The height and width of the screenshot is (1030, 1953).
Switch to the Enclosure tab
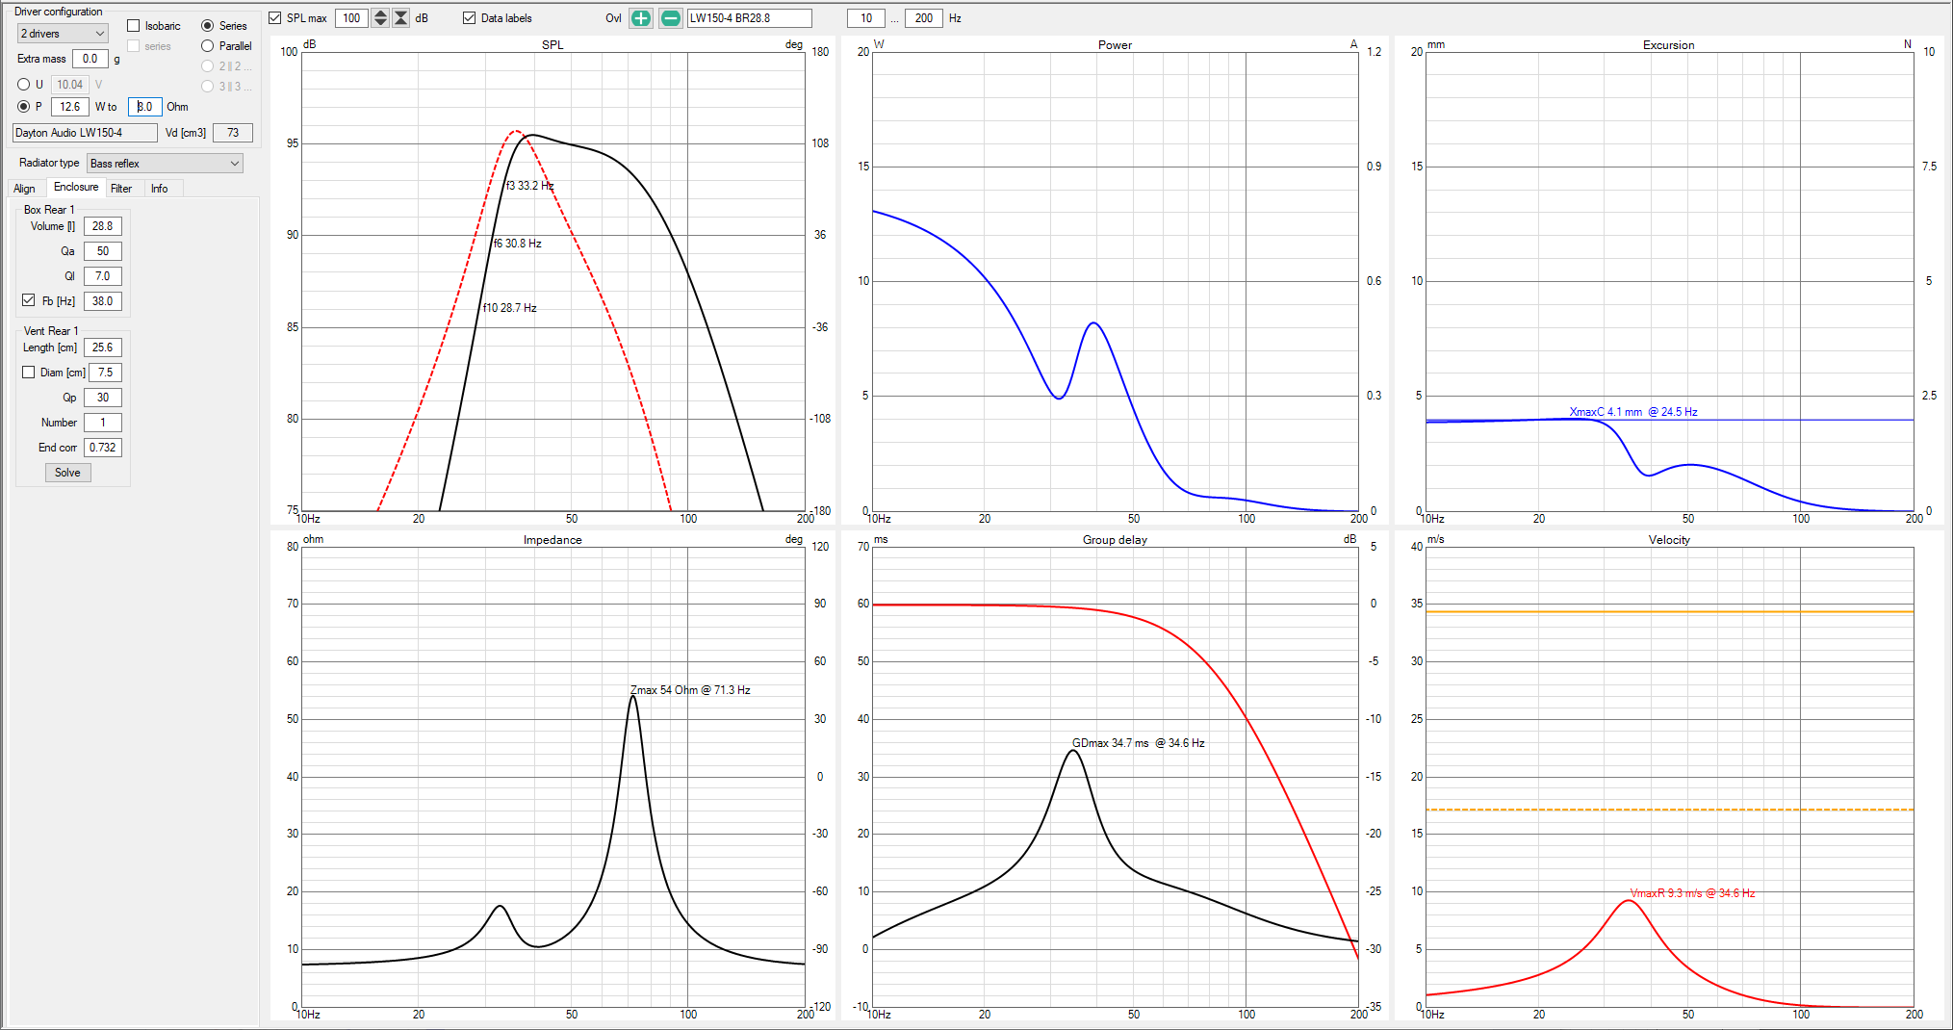pos(76,188)
